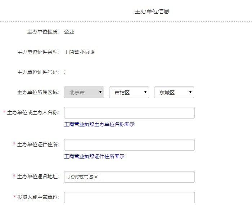The height and width of the screenshot is (214, 252).
Task: Click the 主办单位或主办人名称 field label
Action: pyautogui.click(x=33, y=113)
